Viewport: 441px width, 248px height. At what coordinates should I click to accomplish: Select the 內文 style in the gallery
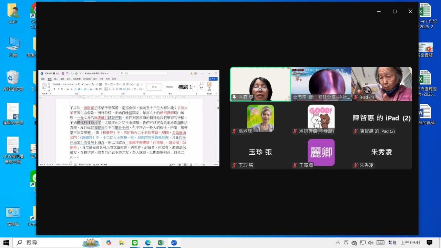coord(154,87)
